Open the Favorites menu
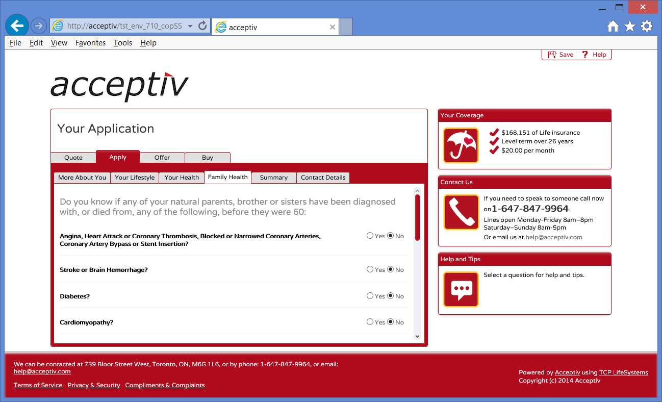 coord(90,43)
